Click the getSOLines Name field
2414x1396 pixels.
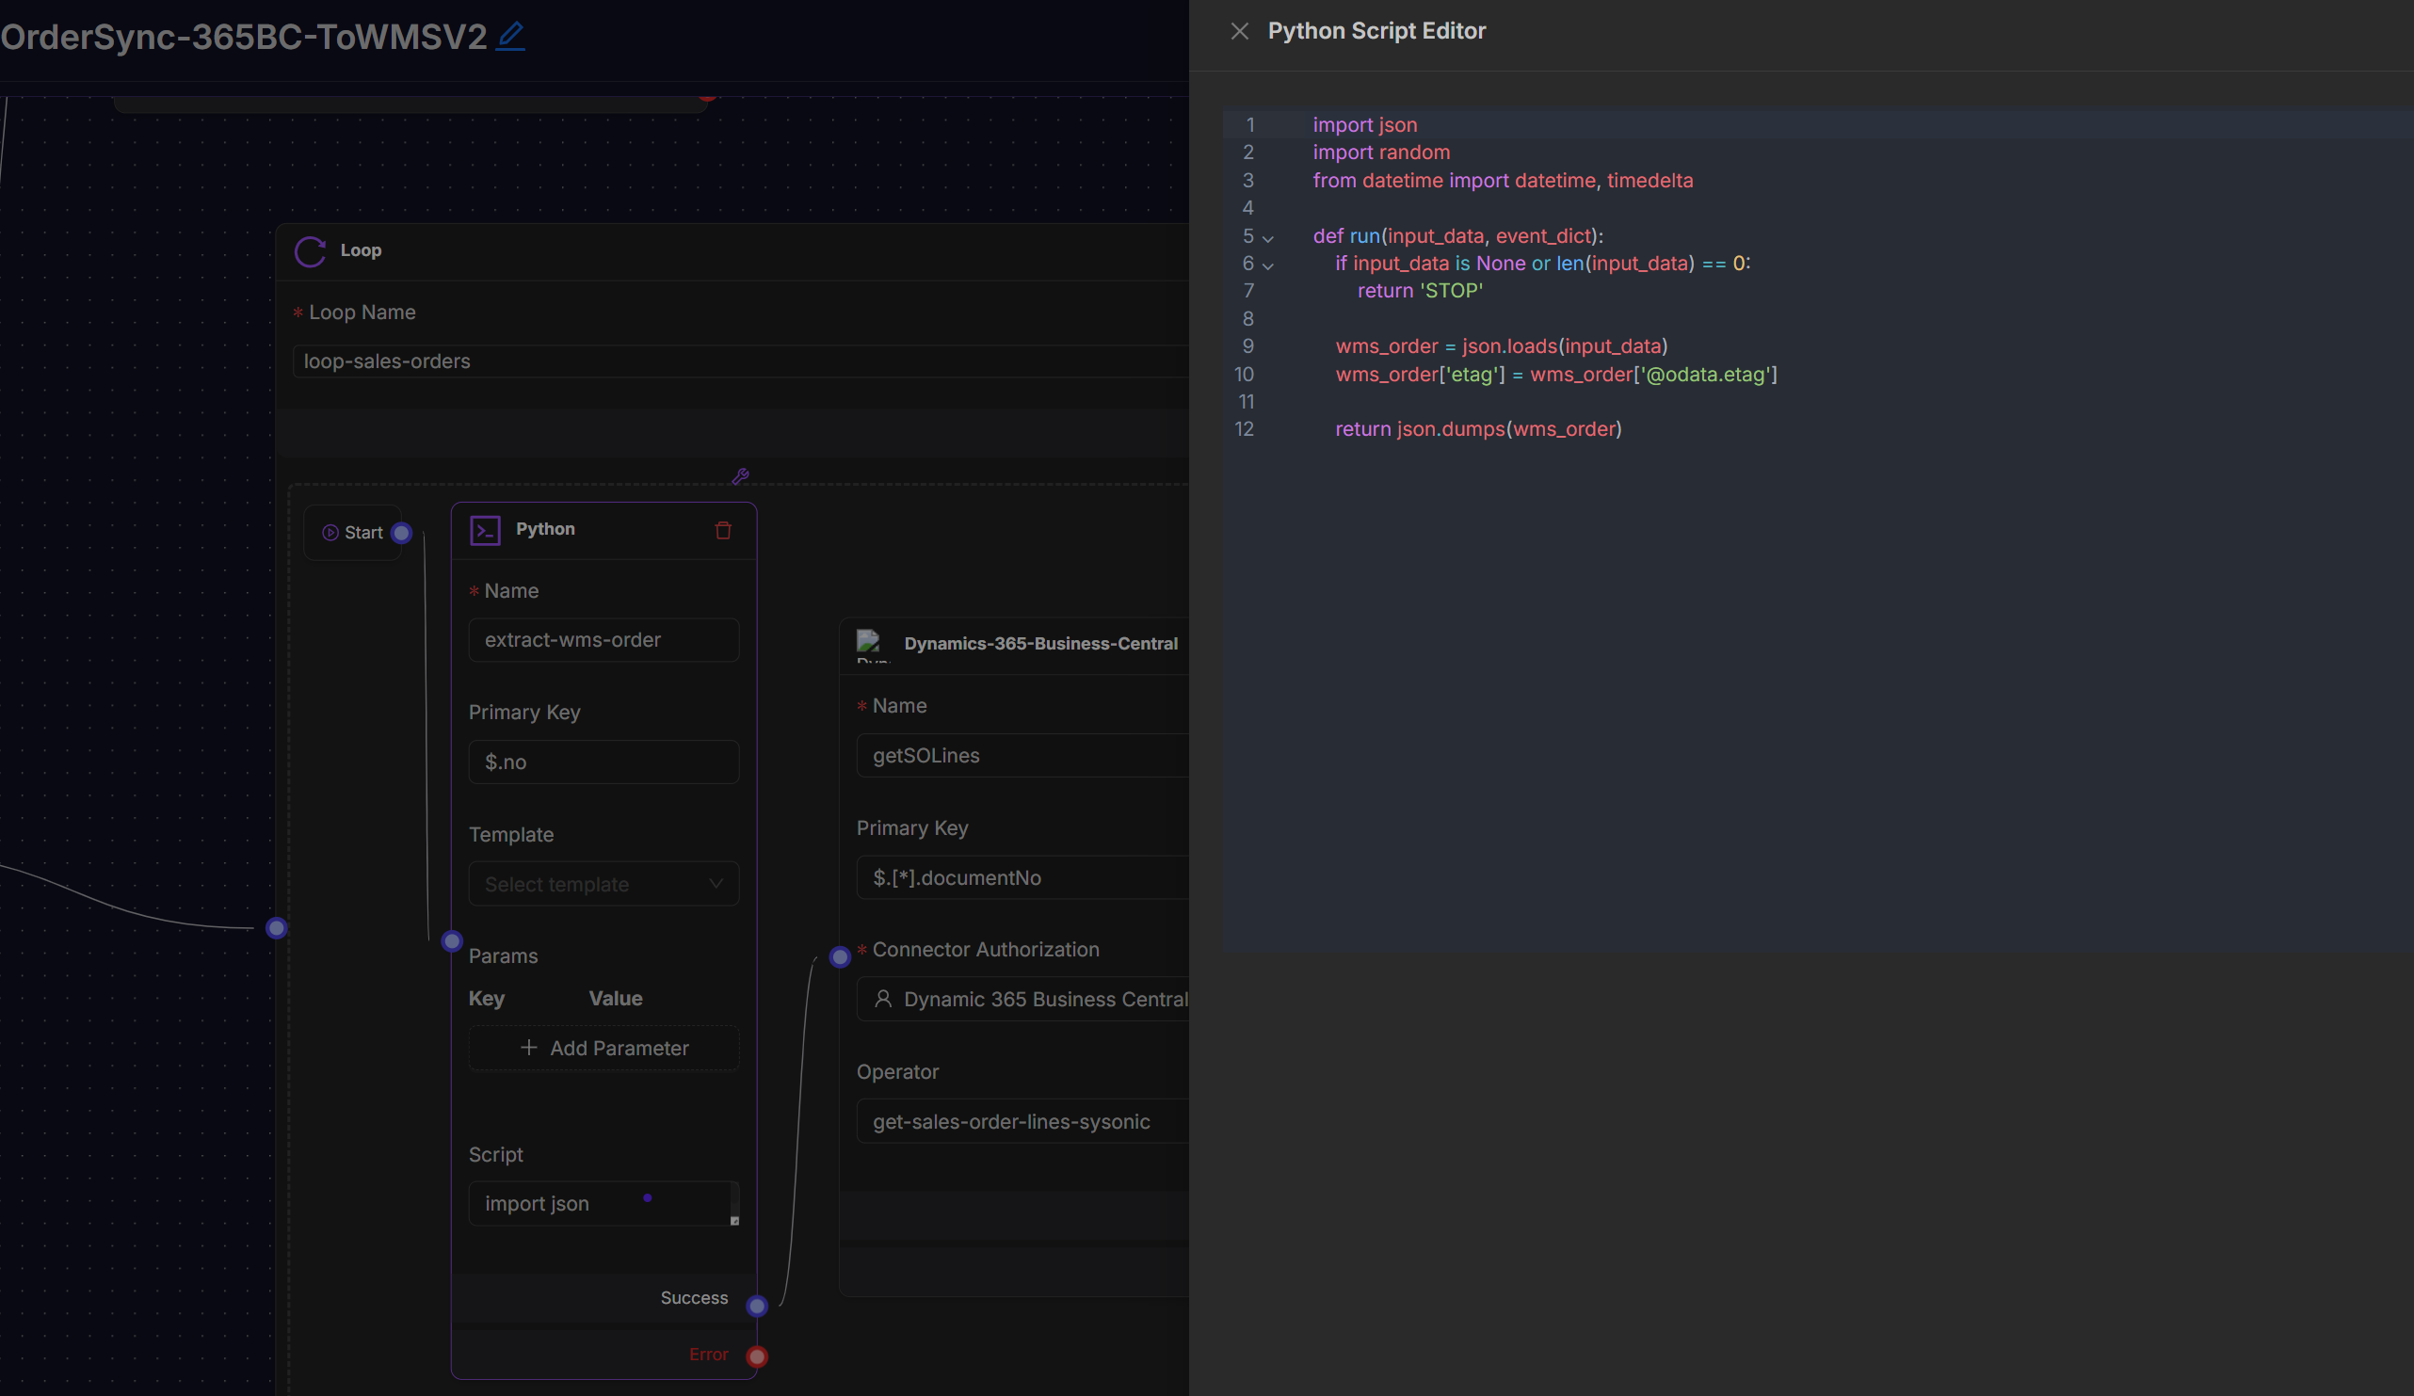pyautogui.click(x=1016, y=756)
